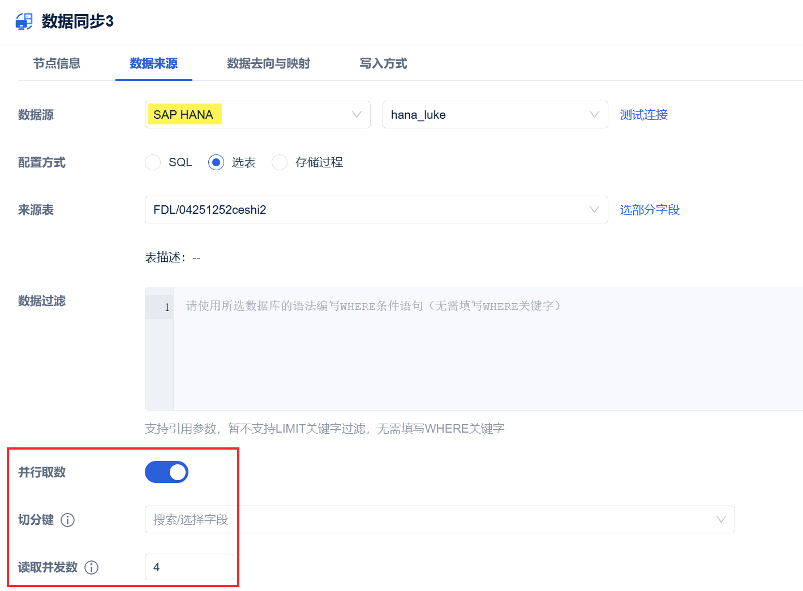
Task: Click the 选部分字段 link
Action: pos(650,210)
